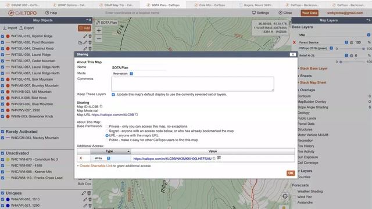Click the Close map menu item

coord(285,13)
